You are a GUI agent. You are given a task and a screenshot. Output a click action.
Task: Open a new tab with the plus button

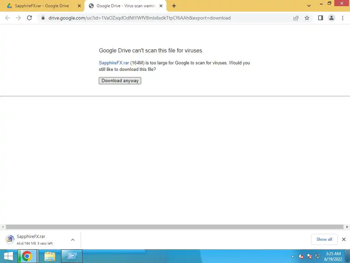pos(174,6)
